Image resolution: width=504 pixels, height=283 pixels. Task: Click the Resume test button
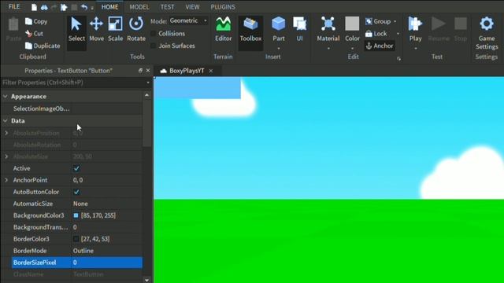(x=439, y=30)
